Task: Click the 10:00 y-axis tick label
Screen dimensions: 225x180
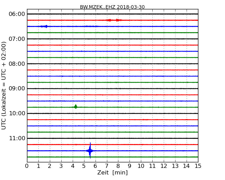Action: coord(17,114)
